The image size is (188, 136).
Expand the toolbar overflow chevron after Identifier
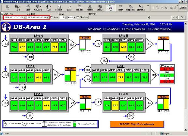(148, 6)
